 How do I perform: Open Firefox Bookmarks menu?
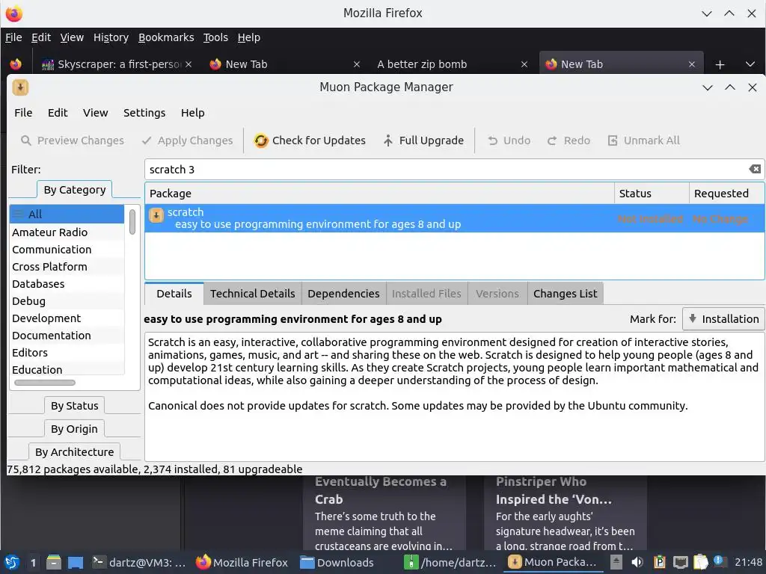coord(166,37)
